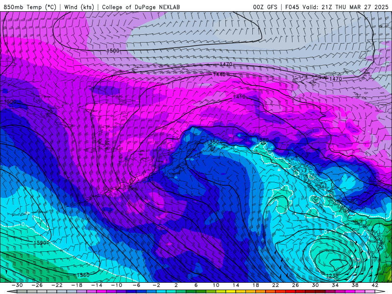
Task: Click the 30 colorbar scale label
Action: (315, 285)
